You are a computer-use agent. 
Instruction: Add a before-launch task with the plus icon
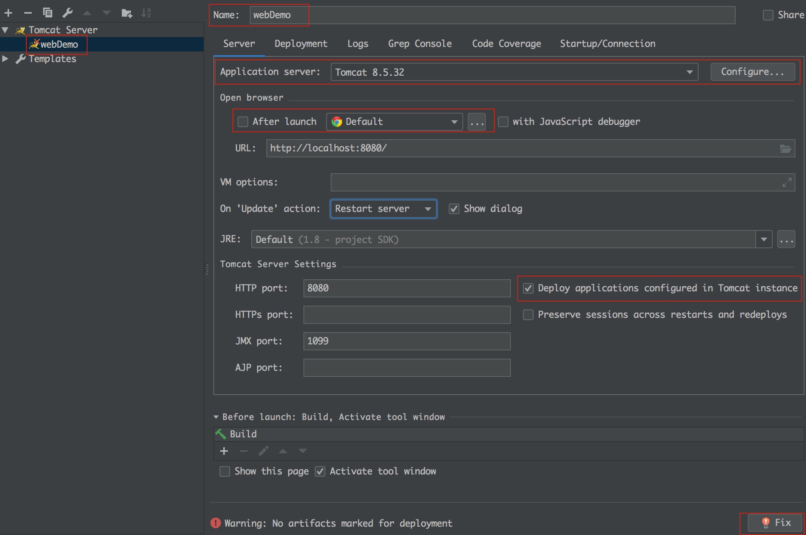224,451
